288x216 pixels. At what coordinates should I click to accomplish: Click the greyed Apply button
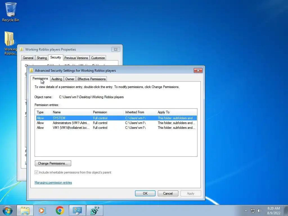click(191, 193)
